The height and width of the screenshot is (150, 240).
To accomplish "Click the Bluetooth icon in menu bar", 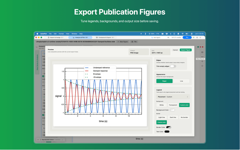I will pyautogui.click(x=171, y=34).
